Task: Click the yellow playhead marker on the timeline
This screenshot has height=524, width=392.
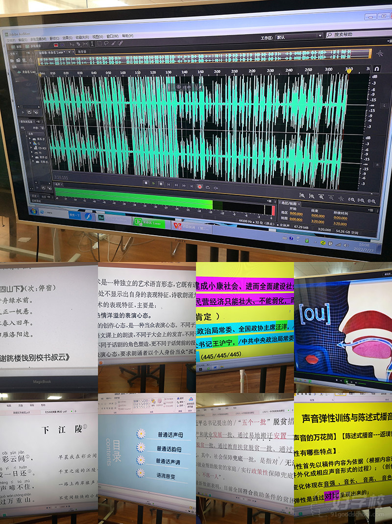Action: 349,70
